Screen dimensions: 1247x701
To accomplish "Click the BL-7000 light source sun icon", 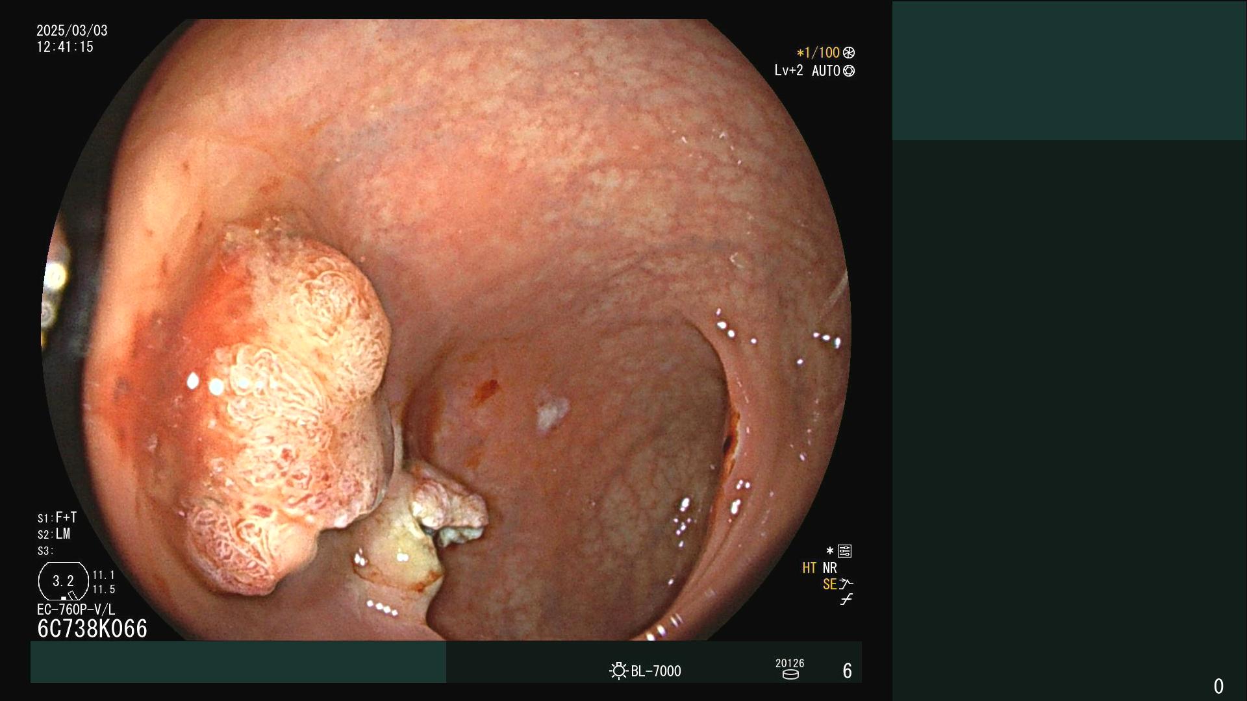I will point(618,670).
